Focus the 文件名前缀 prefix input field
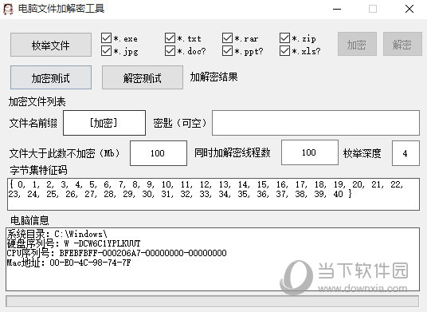The width and height of the screenshot is (427, 312). [x=104, y=123]
